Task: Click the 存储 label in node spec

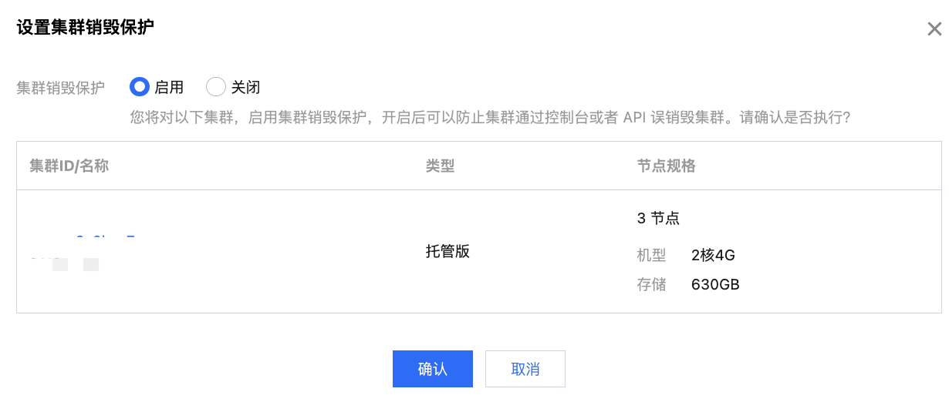Action: 651,285
